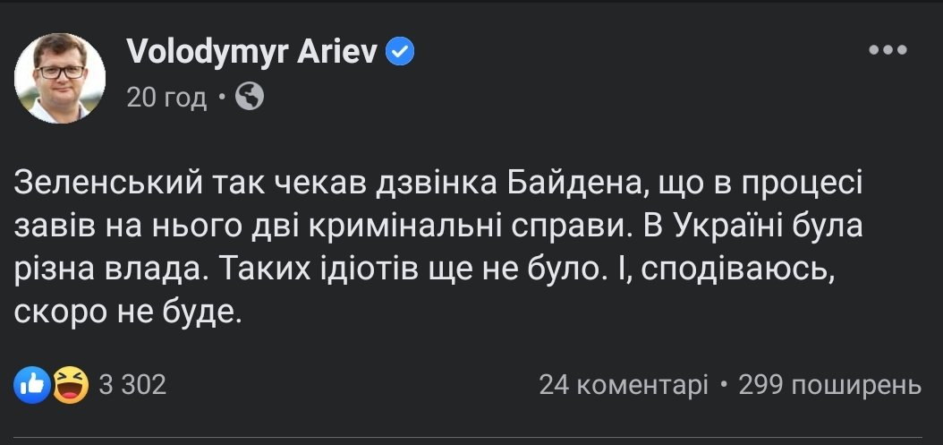Click the last line "скоро не буде."
943x445 pixels.
(x=129, y=313)
